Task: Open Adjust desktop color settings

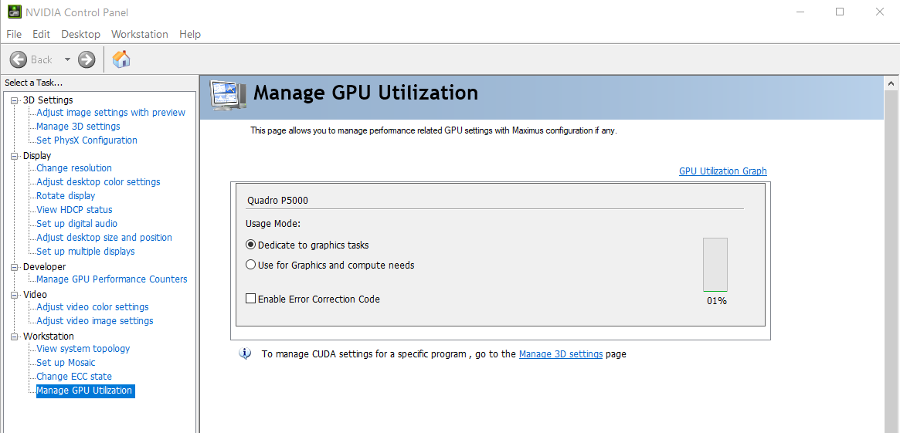Action: pos(98,182)
